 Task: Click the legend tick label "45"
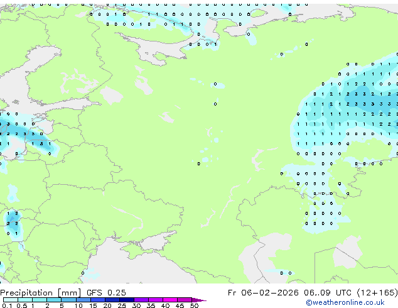pos(180,305)
